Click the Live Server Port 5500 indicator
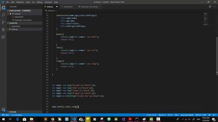218x122 pixels. tap(201, 115)
